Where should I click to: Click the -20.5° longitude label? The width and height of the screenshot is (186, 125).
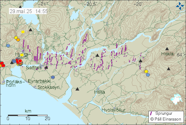pos(90,4)
